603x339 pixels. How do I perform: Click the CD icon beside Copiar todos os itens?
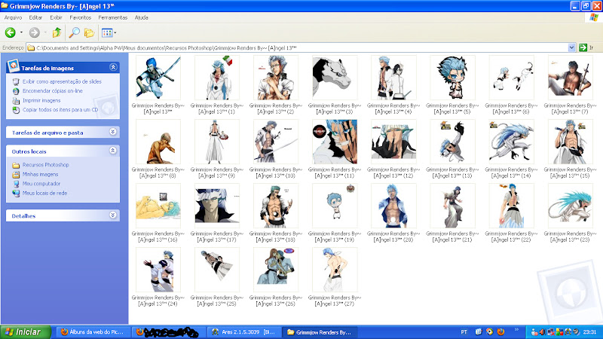click(x=16, y=110)
